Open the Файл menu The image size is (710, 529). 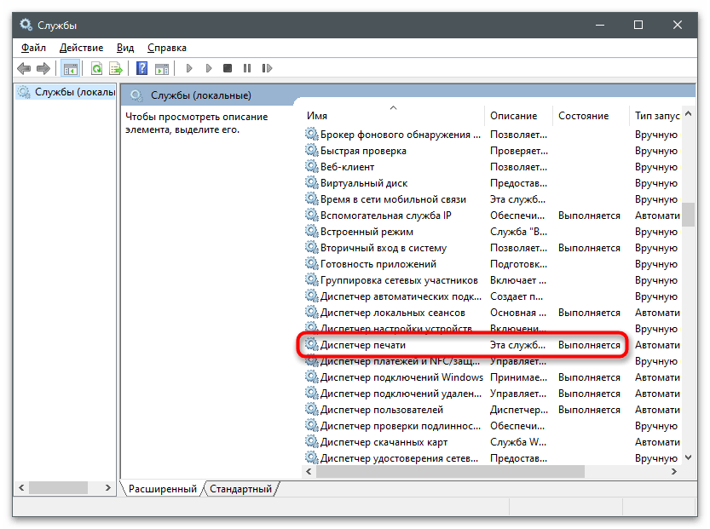click(x=33, y=48)
